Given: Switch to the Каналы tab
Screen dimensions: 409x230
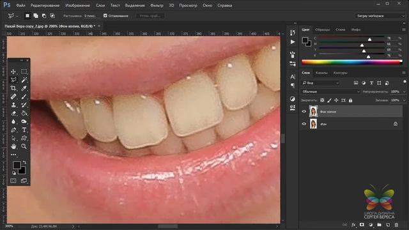Looking at the screenshot, I should (x=321, y=73).
